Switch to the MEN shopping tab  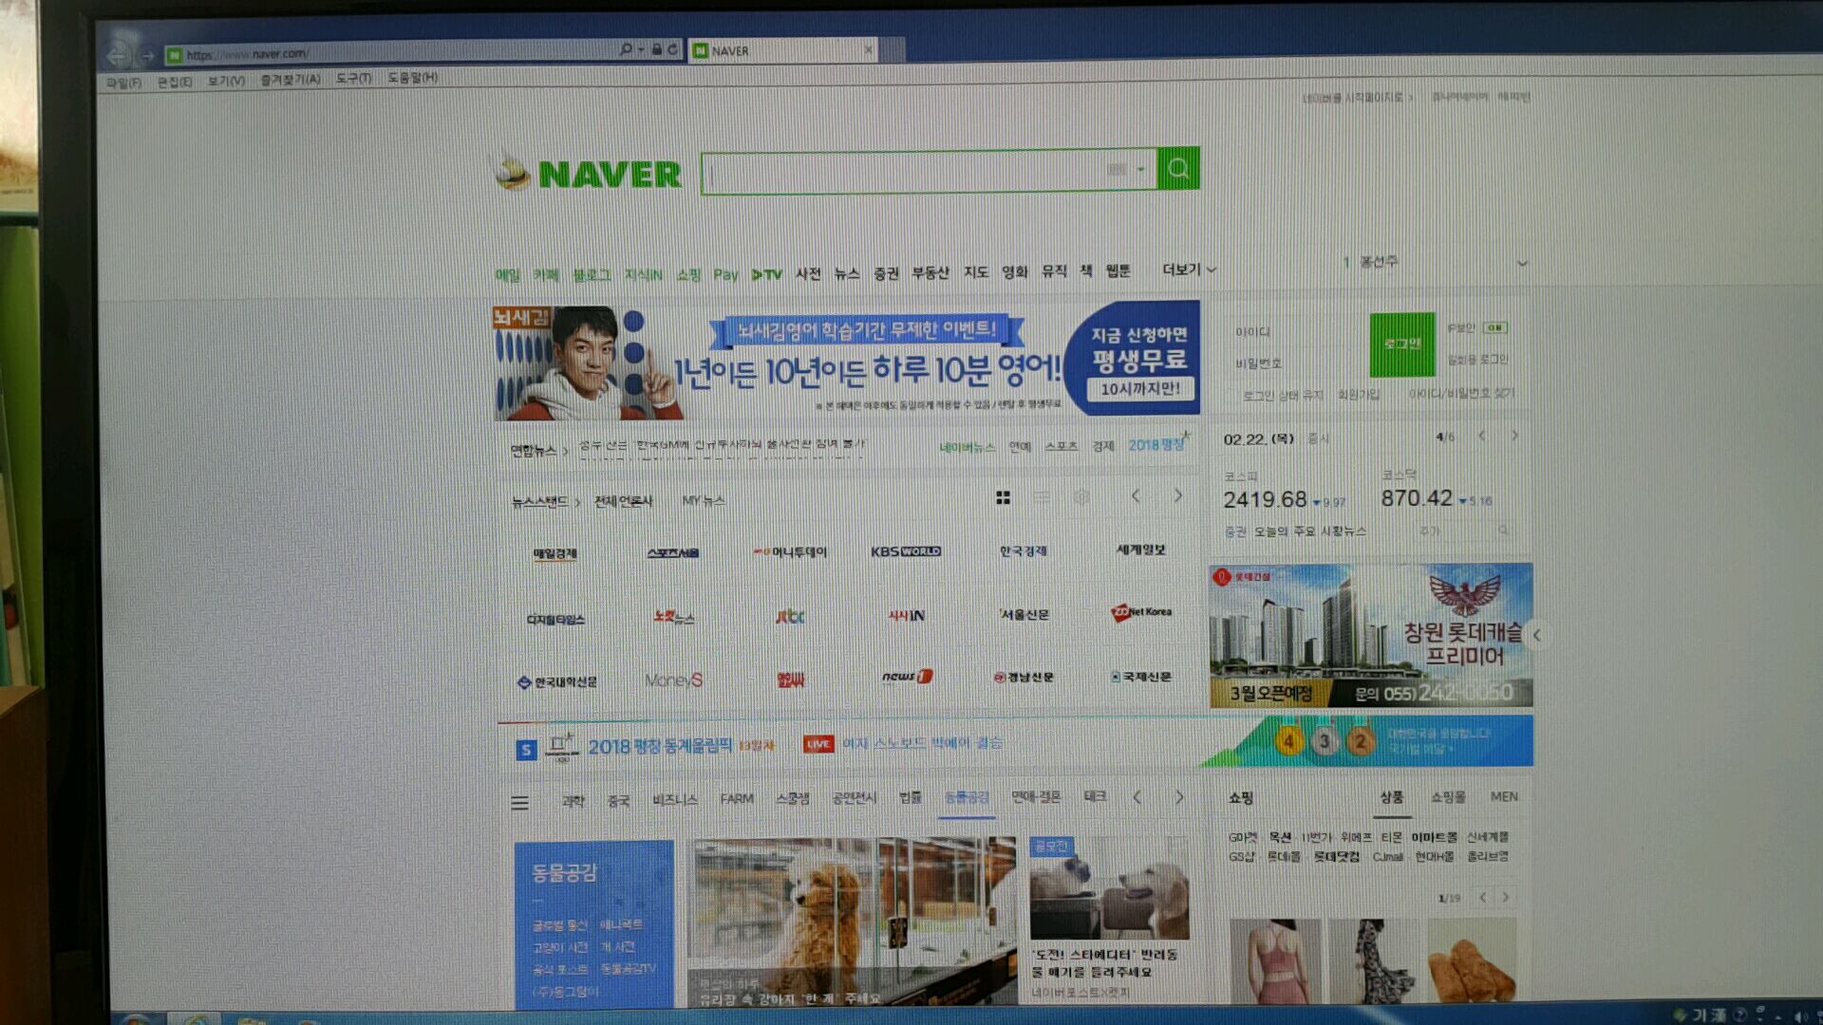pos(1504,796)
